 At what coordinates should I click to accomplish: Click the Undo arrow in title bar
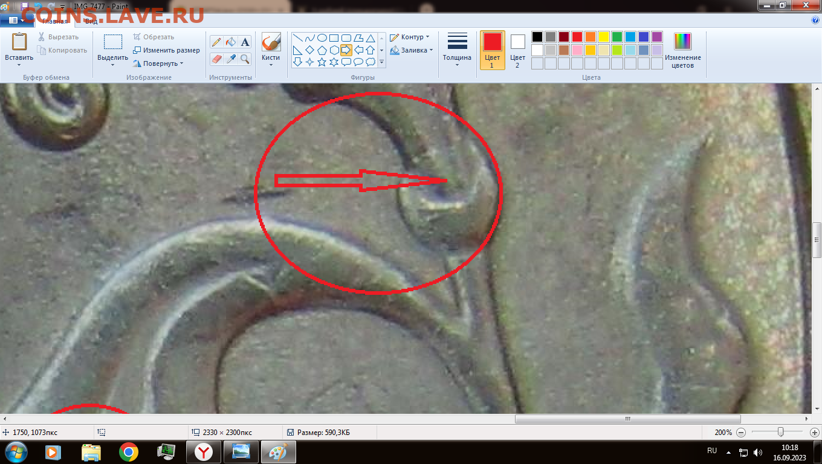(x=38, y=5)
